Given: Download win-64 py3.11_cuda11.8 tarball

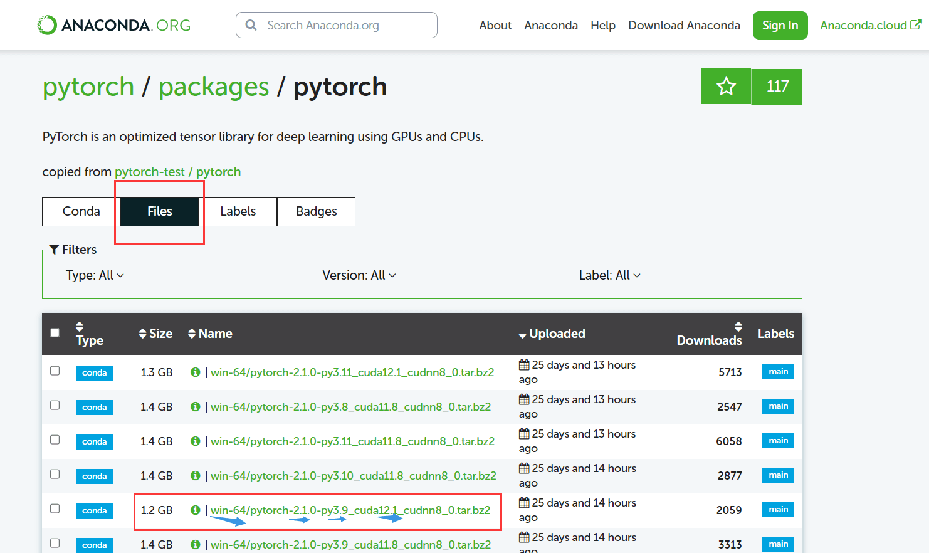Looking at the screenshot, I should (x=352, y=441).
